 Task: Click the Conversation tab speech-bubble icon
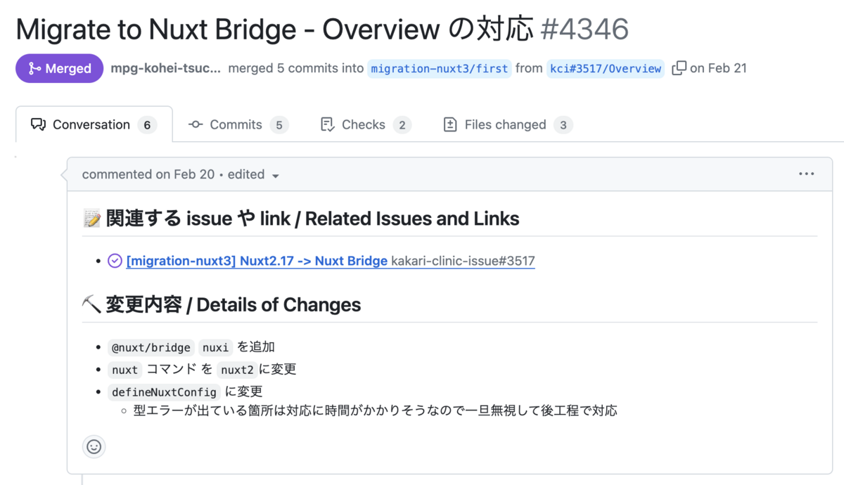38,125
